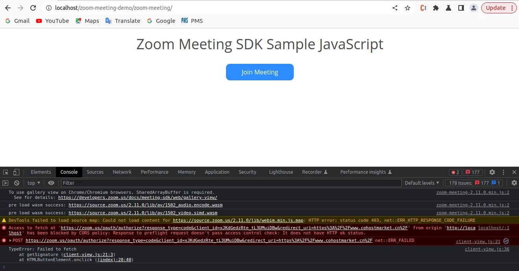Open zoom-meeting-2.11.0.min.js:2 link on audio.encode row
The height and width of the screenshot is (271, 519).
pos(473,205)
